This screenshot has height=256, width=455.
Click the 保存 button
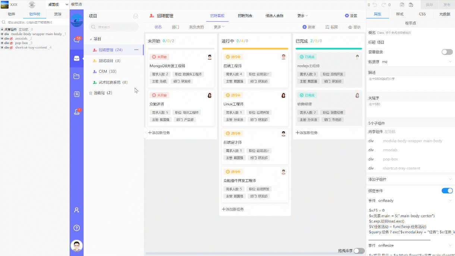coord(429,5)
